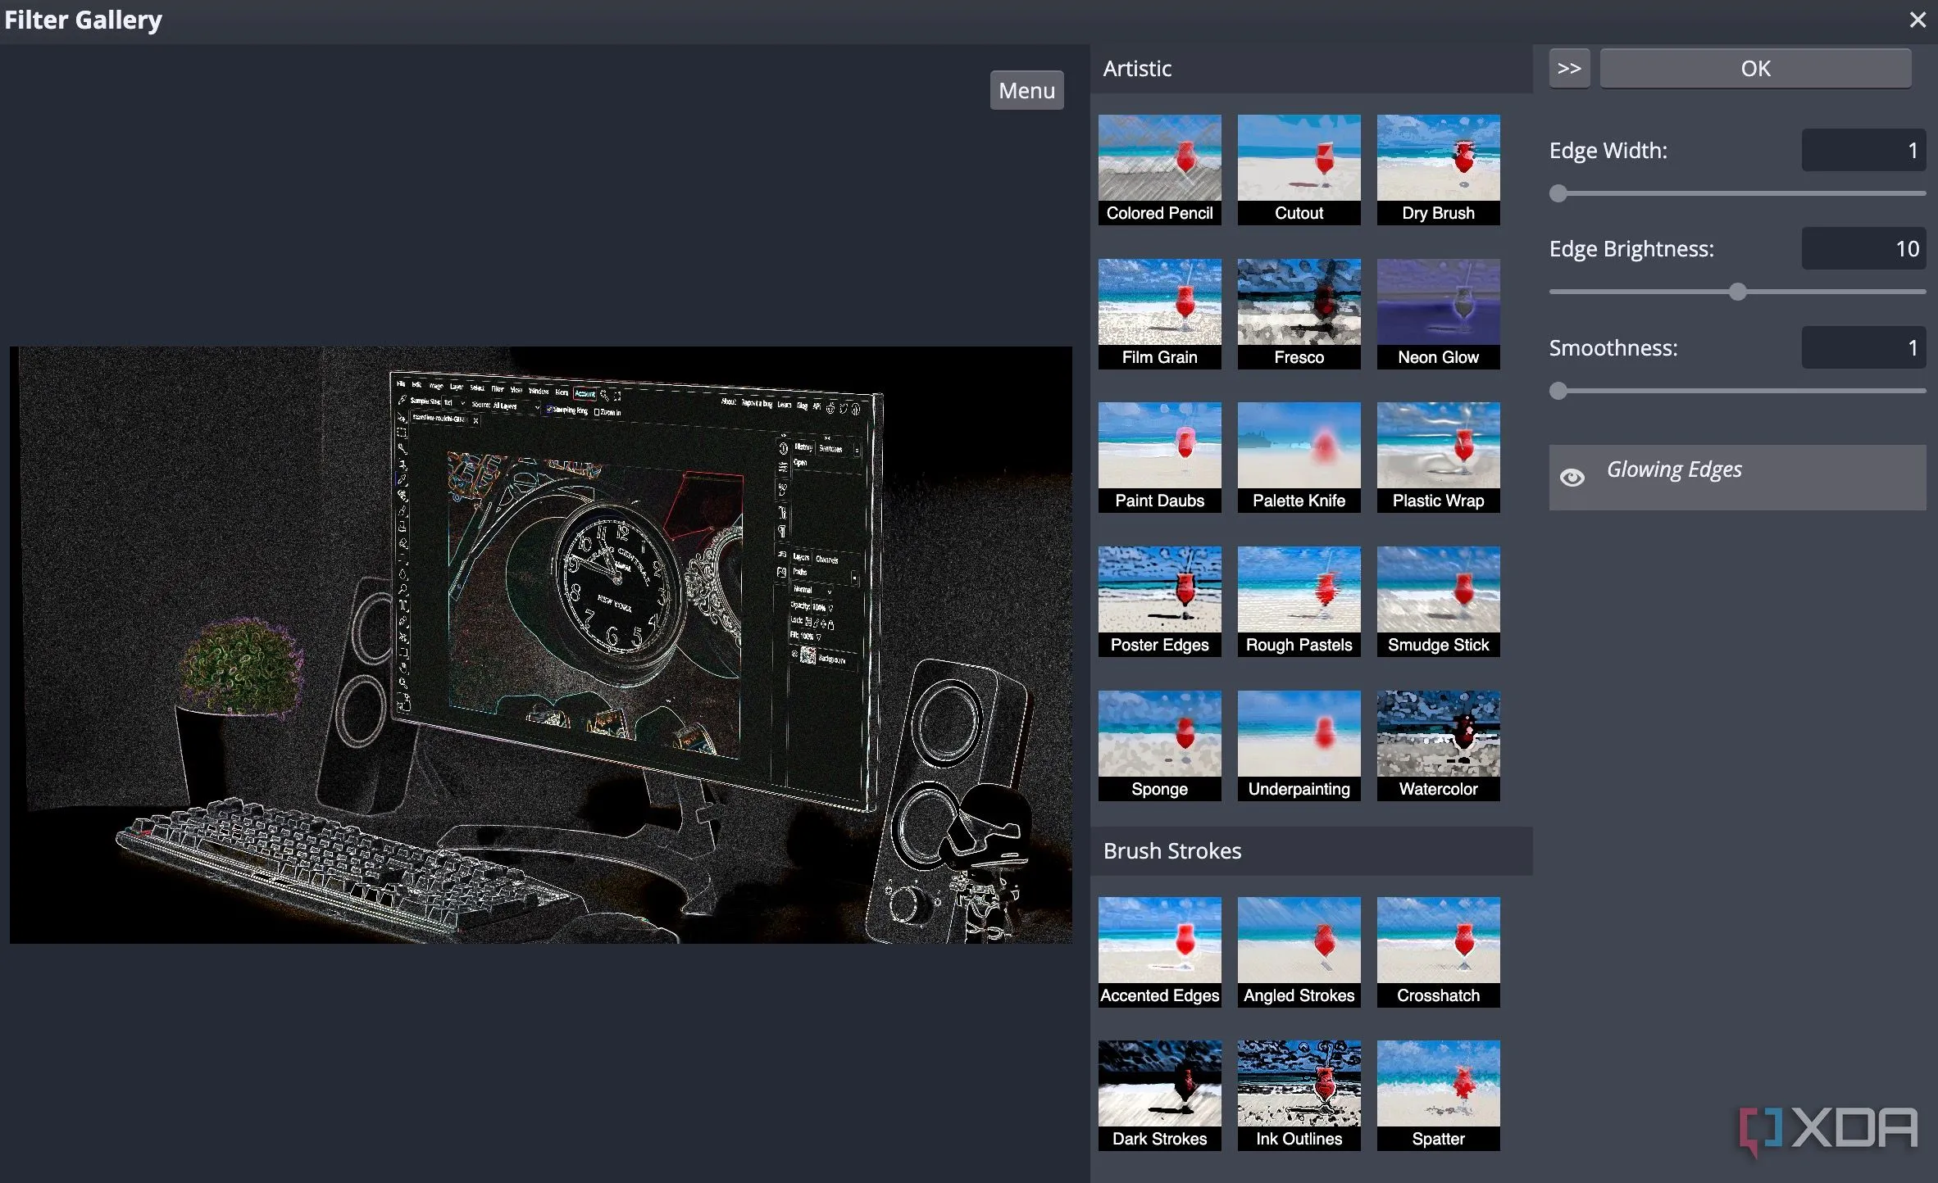The height and width of the screenshot is (1183, 1938).
Task: Click the Smoothness slider handle
Action: (x=1558, y=392)
